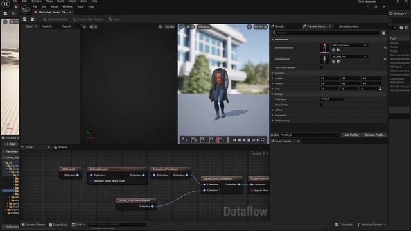This screenshot has height=231, width=411.
Task: Click the Remove Profile button
Action: click(x=374, y=135)
